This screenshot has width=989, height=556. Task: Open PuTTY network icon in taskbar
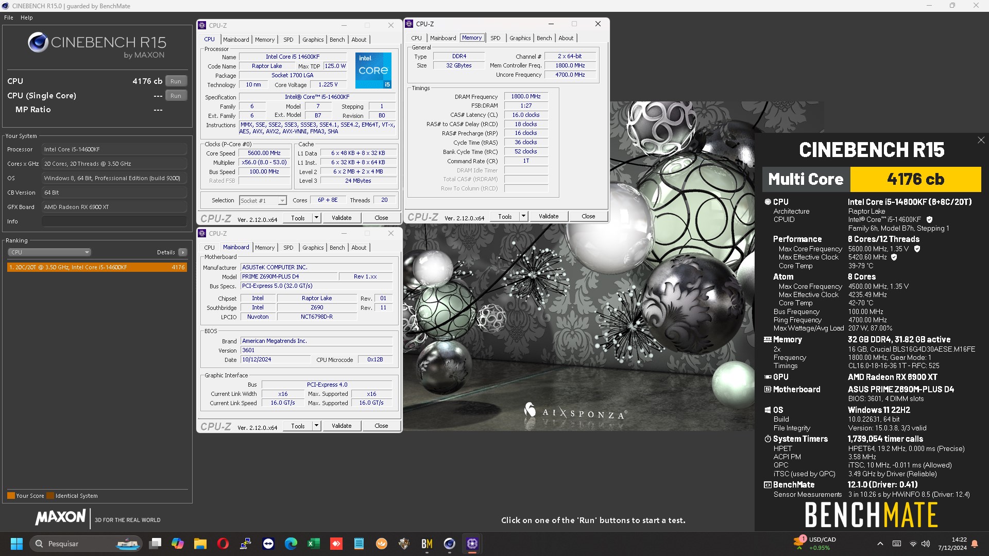pos(246,544)
